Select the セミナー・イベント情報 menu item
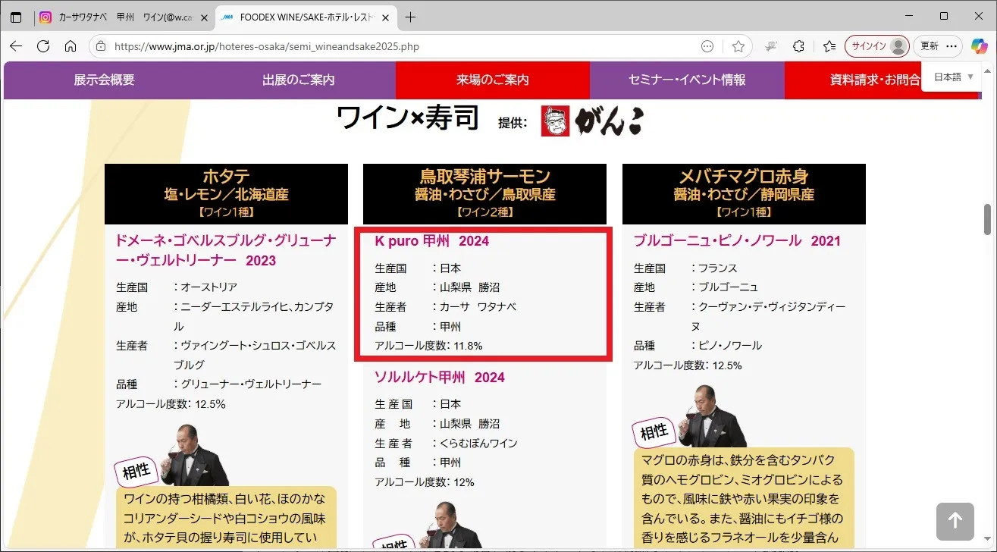The height and width of the screenshot is (552, 997). point(686,80)
